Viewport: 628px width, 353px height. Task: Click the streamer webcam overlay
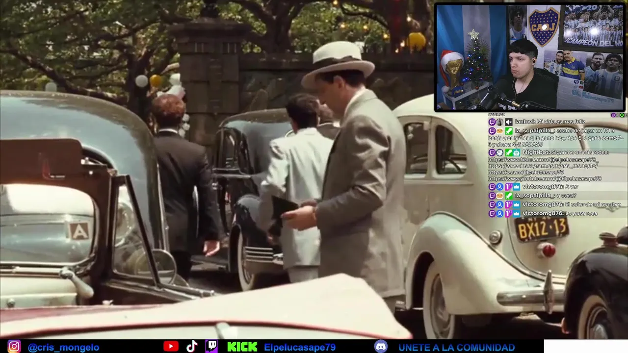tap(530, 57)
